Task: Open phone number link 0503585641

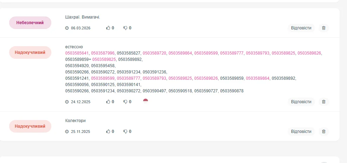Action: coord(77,53)
